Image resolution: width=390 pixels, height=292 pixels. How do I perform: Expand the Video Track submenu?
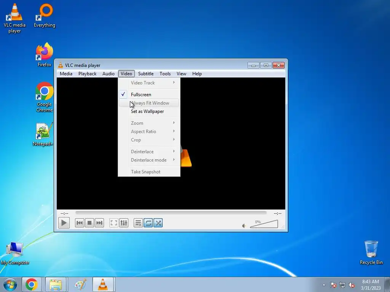click(149, 83)
